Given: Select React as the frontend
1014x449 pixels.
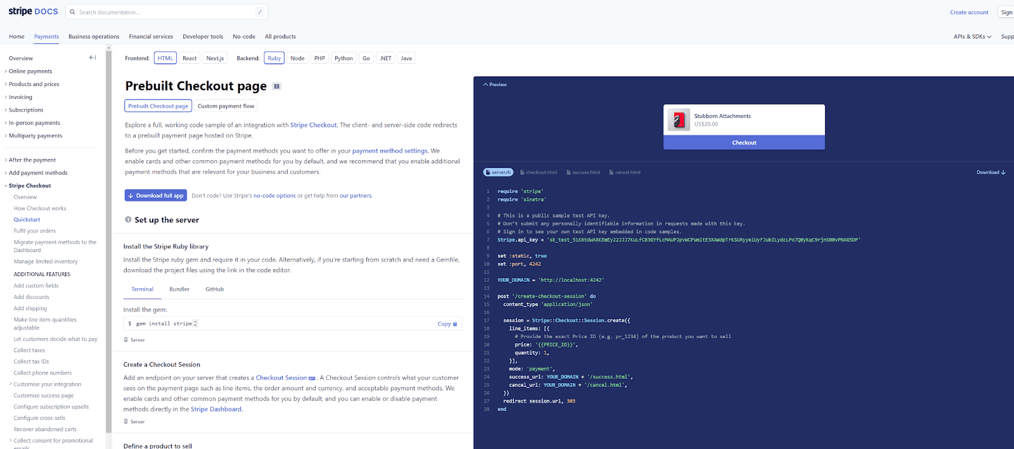Looking at the screenshot, I should [189, 58].
